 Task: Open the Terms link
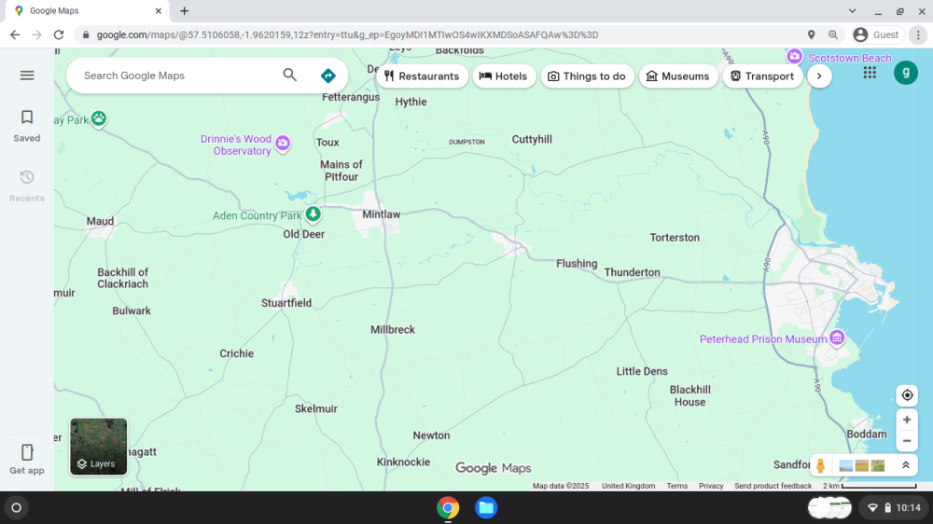pos(677,486)
